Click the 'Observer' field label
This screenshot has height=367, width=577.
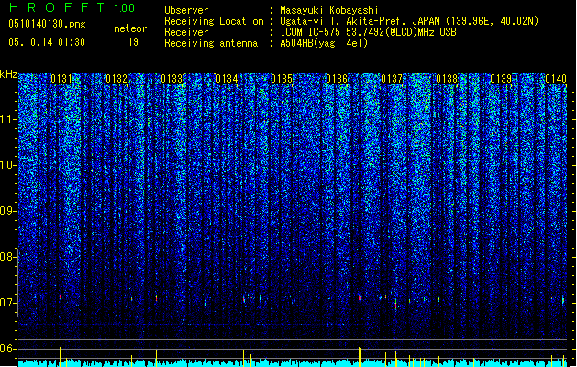pyautogui.click(x=186, y=10)
